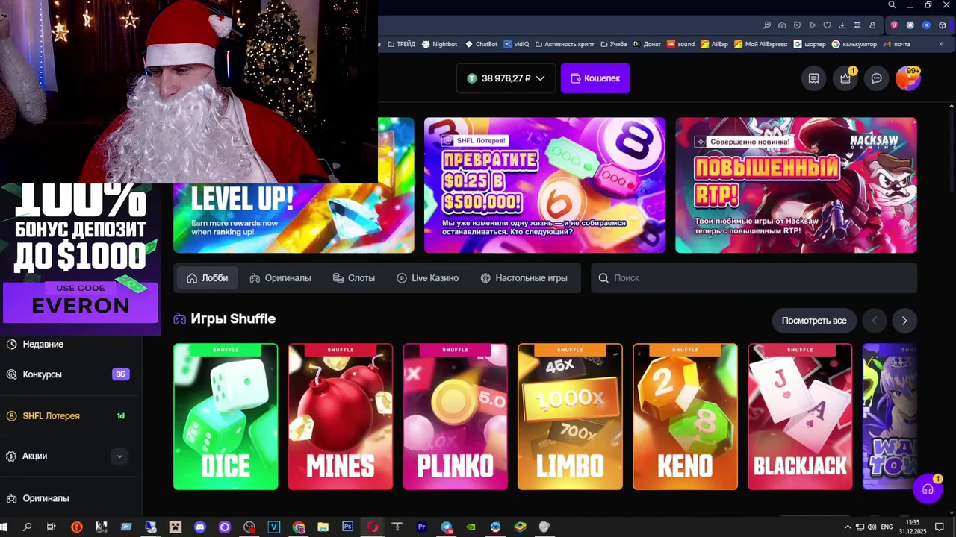
Task: Click the support headset floating button
Action: 928,489
